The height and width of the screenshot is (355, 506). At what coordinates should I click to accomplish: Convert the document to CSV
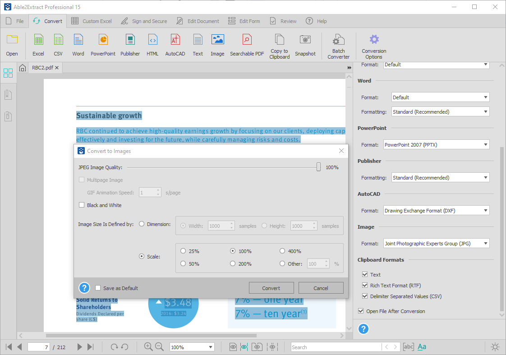pos(58,45)
